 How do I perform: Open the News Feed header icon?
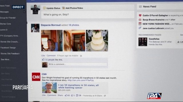coord(140,7)
